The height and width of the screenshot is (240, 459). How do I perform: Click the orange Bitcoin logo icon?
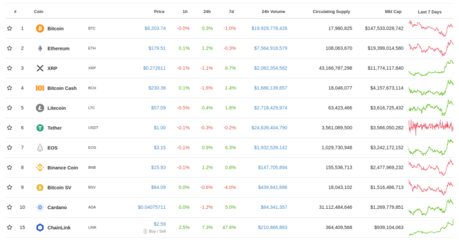point(40,28)
